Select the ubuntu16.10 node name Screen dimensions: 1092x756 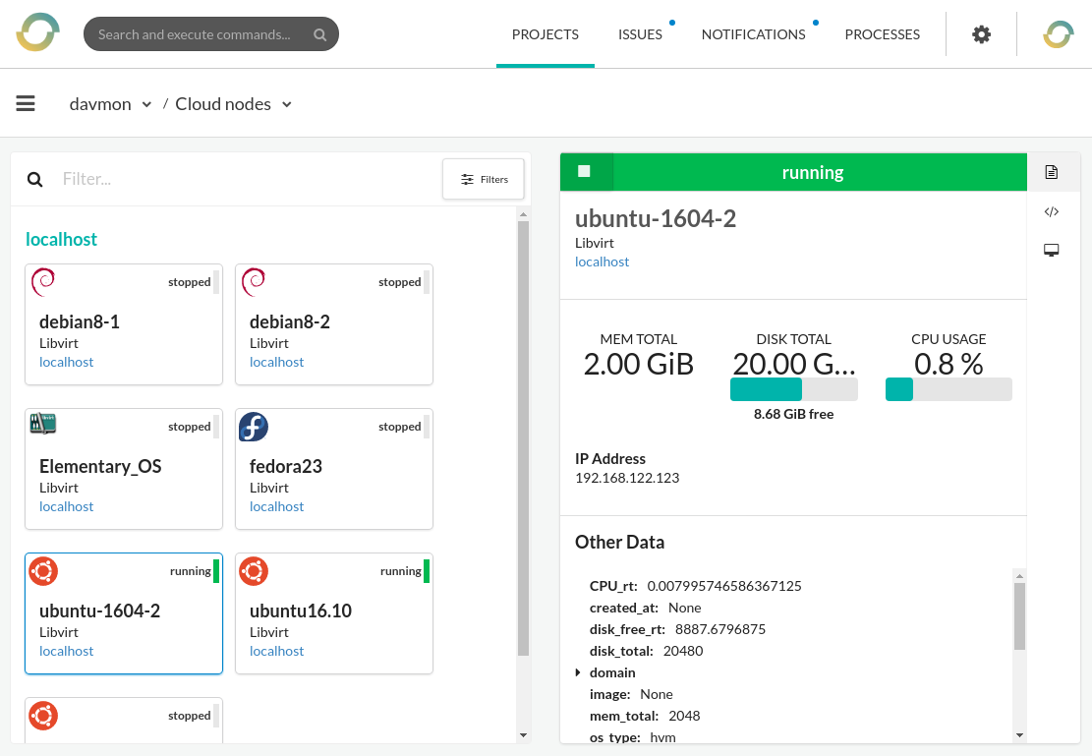pyautogui.click(x=300, y=611)
